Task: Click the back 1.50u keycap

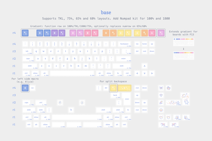Action: (115, 95)
